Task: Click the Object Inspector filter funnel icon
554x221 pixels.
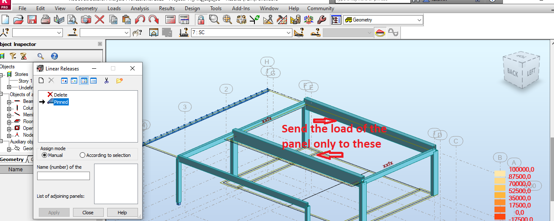Action: pos(13,56)
